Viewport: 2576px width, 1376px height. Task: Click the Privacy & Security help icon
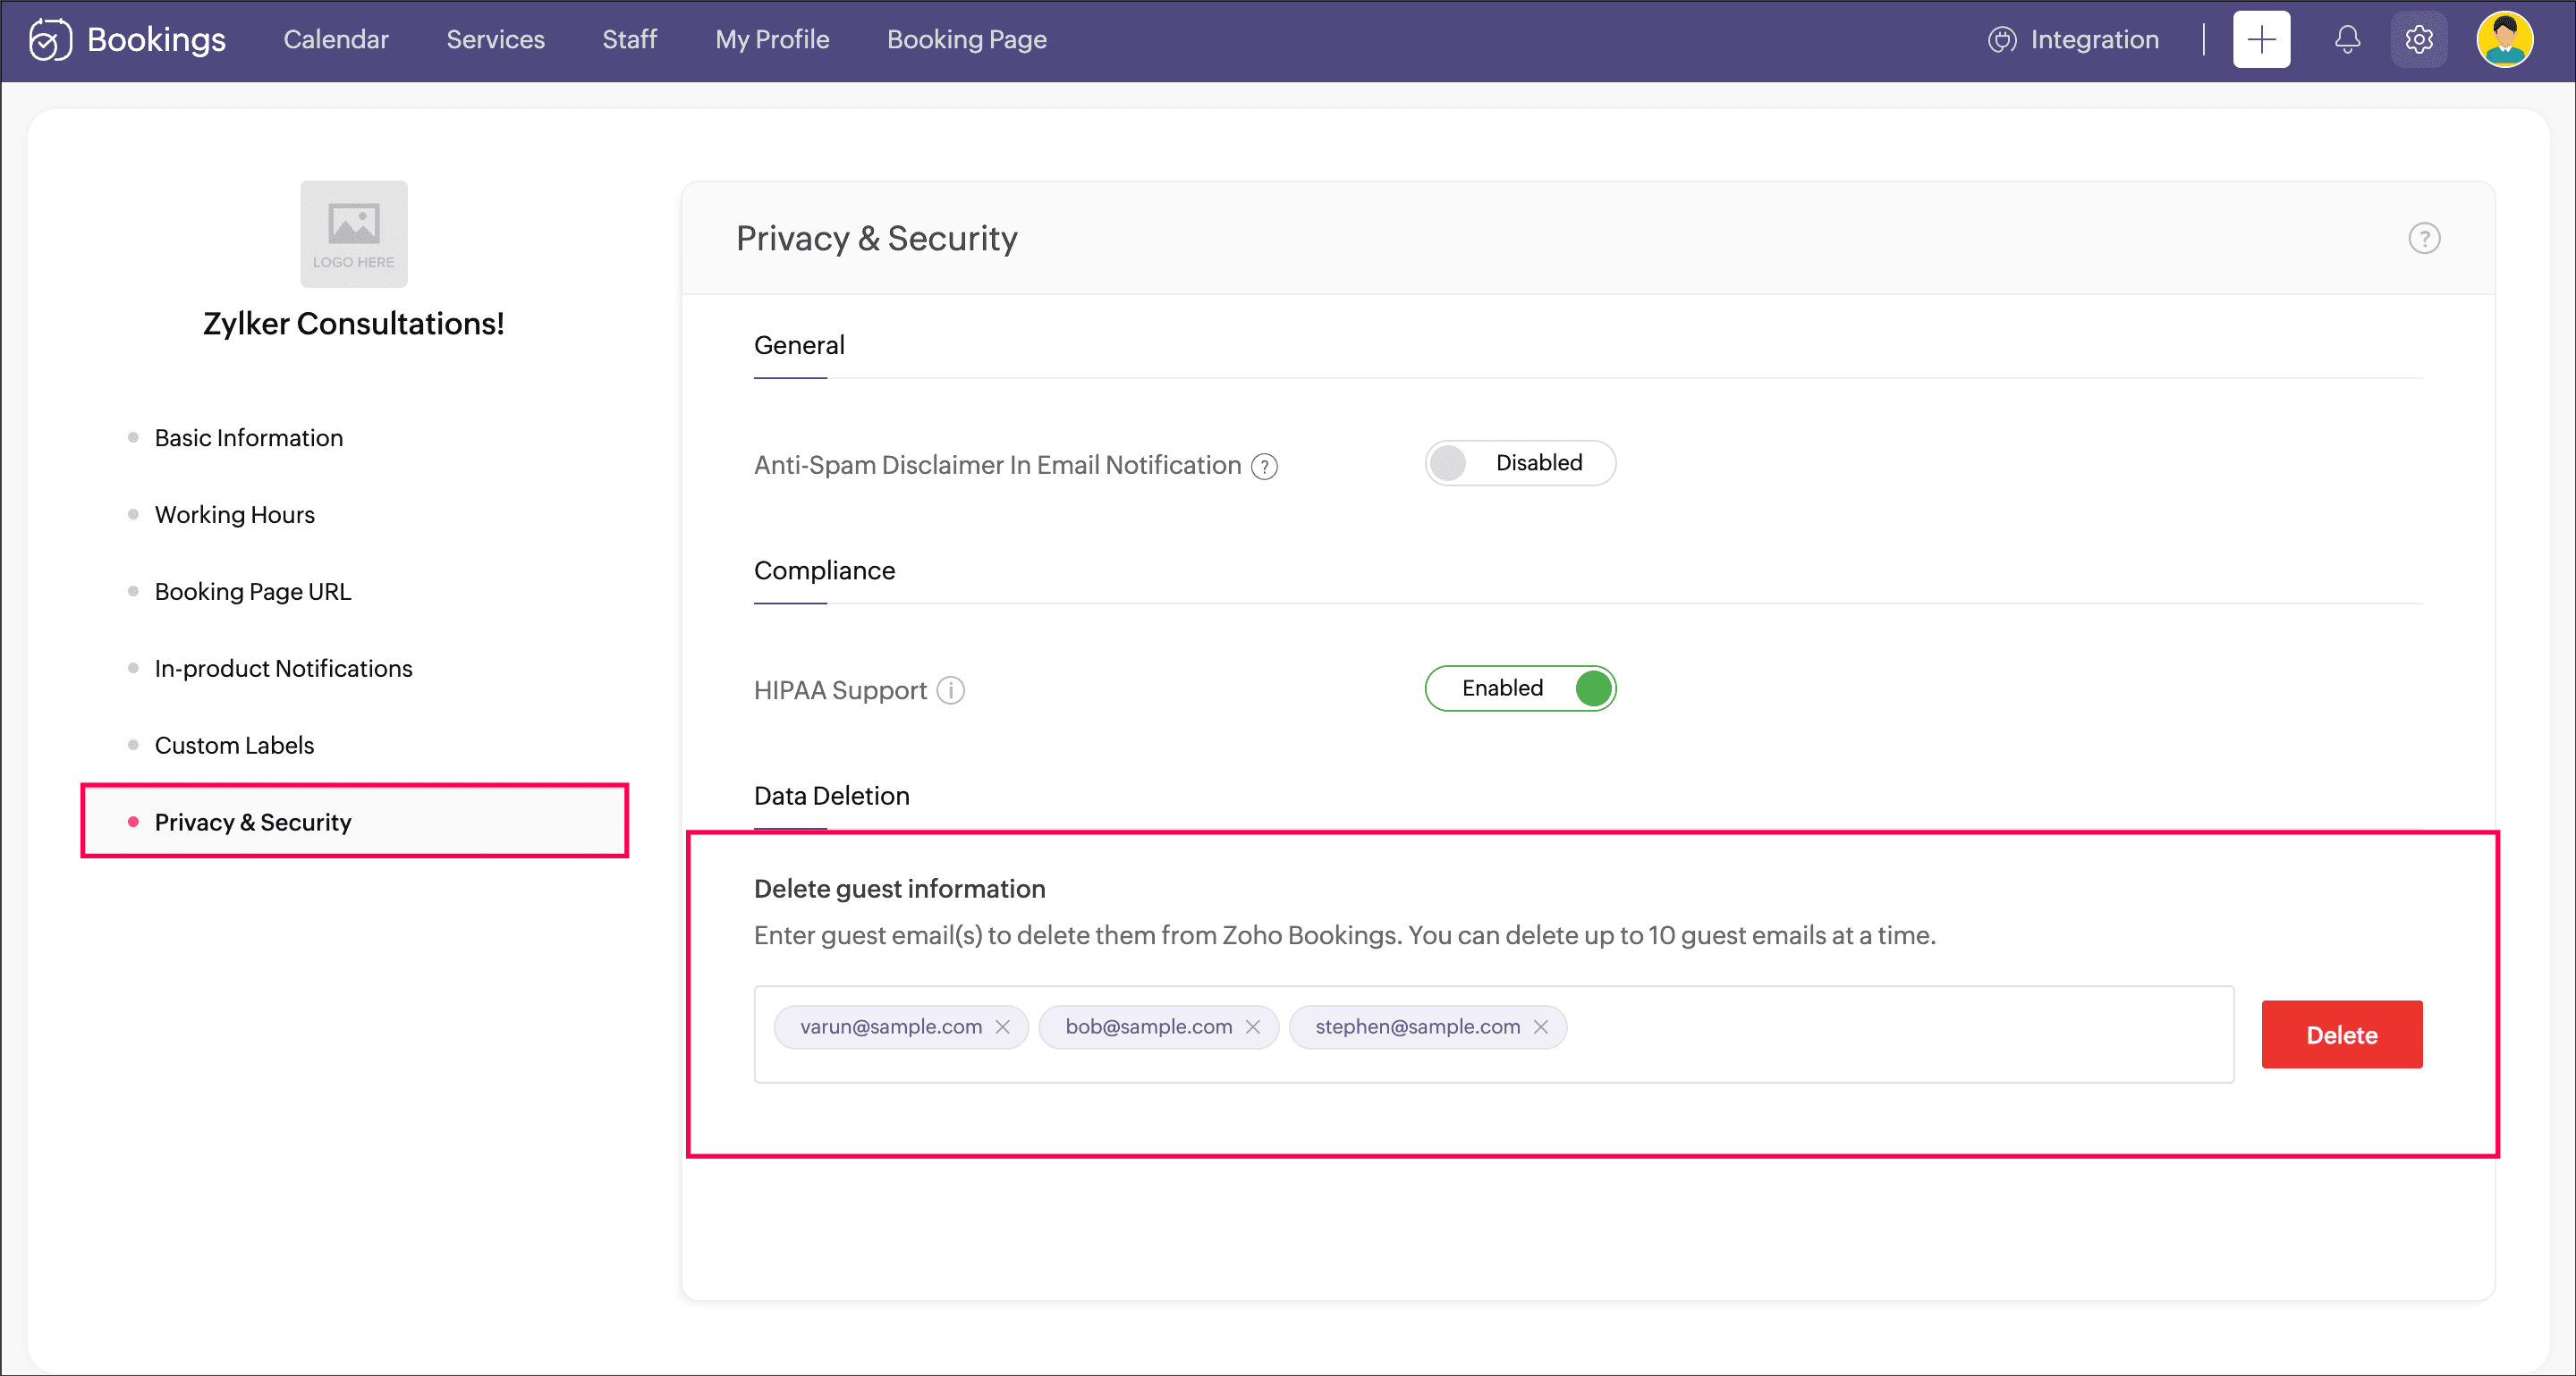tap(2423, 238)
